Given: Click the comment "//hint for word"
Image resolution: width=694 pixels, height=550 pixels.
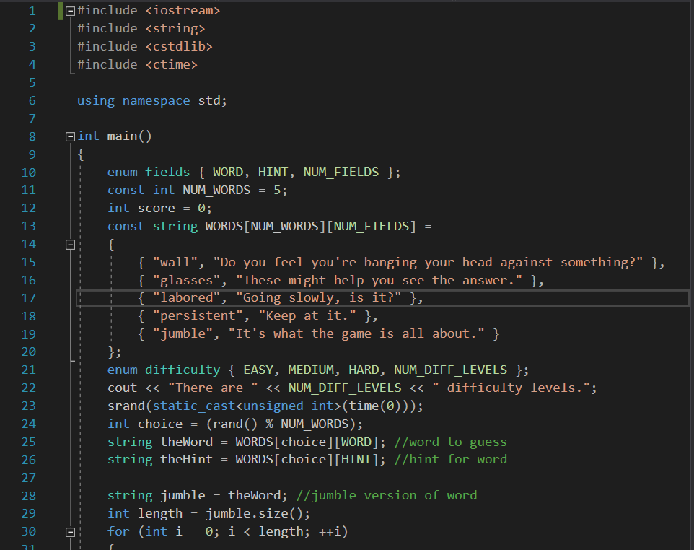Looking at the screenshot, I should [x=451, y=459].
